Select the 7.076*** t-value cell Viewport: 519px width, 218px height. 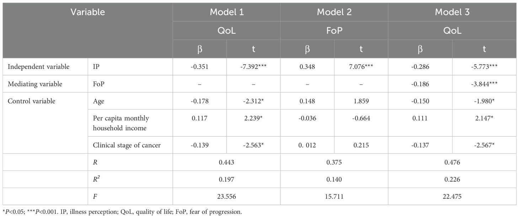[x=361, y=67]
